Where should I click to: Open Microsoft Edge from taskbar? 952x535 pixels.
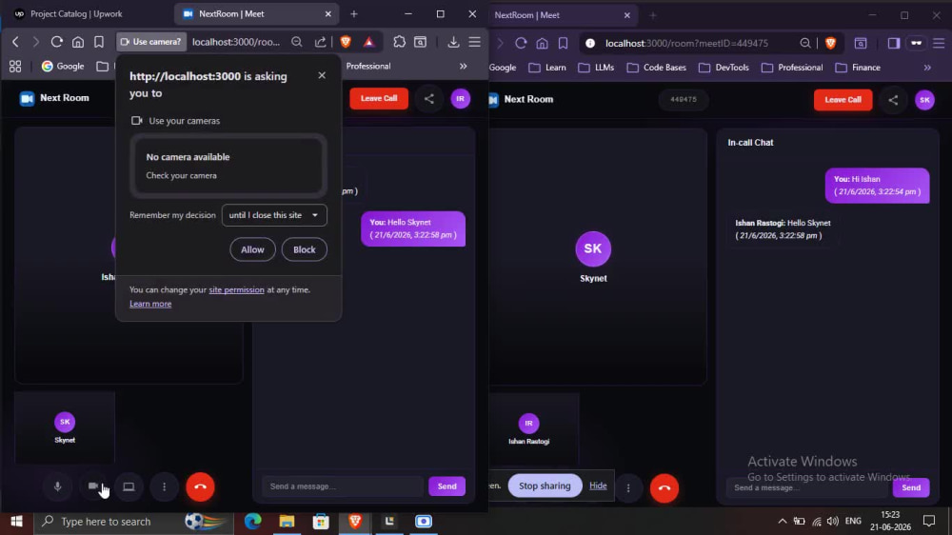click(x=252, y=521)
